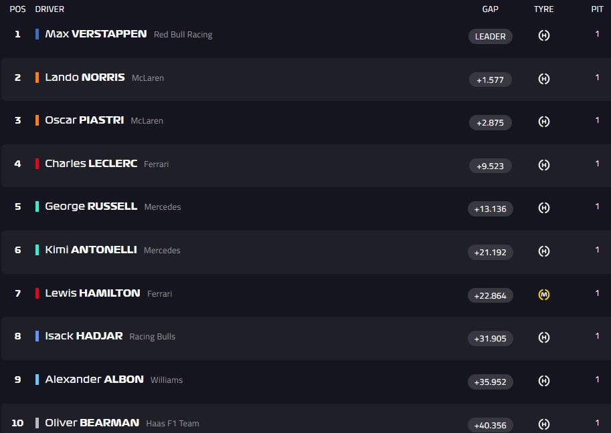Viewport: 611px width, 433px height.
Task: Click Russell's hard tyre icon
Action: coord(544,208)
